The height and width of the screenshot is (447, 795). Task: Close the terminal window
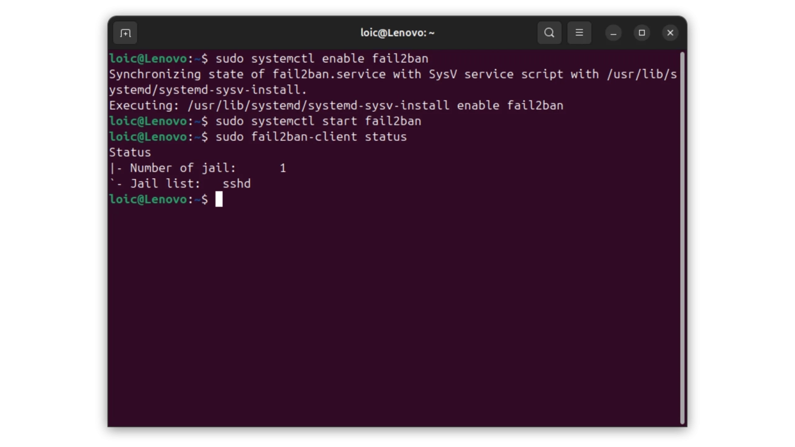(x=670, y=33)
